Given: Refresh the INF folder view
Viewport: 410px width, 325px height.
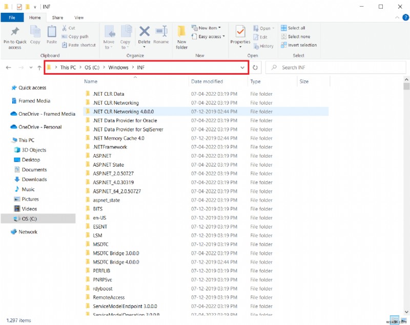Looking at the screenshot, I should pos(255,68).
